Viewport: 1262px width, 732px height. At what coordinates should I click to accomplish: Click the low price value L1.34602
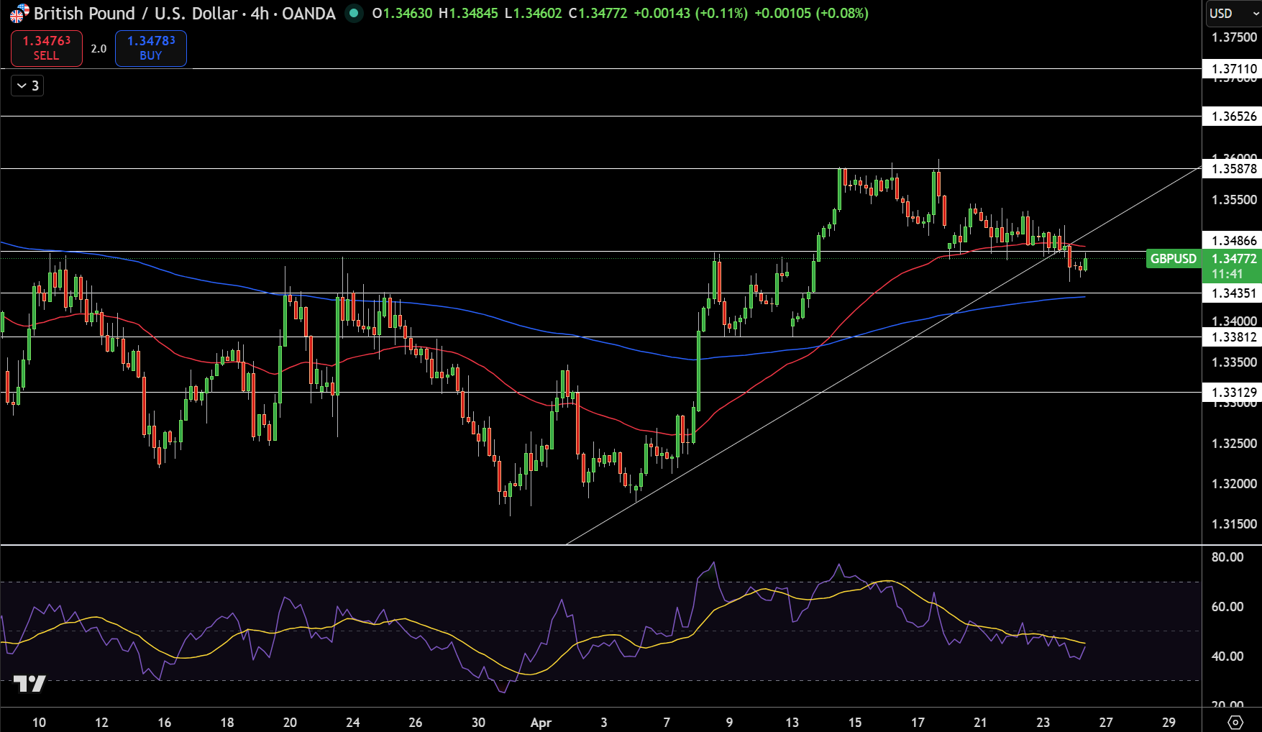[533, 13]
